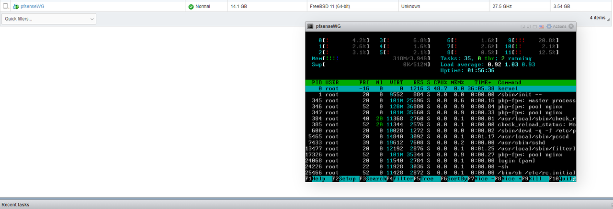Select the check_reload_status row PID 385
613x209 pixels.
tap(441, 124)
